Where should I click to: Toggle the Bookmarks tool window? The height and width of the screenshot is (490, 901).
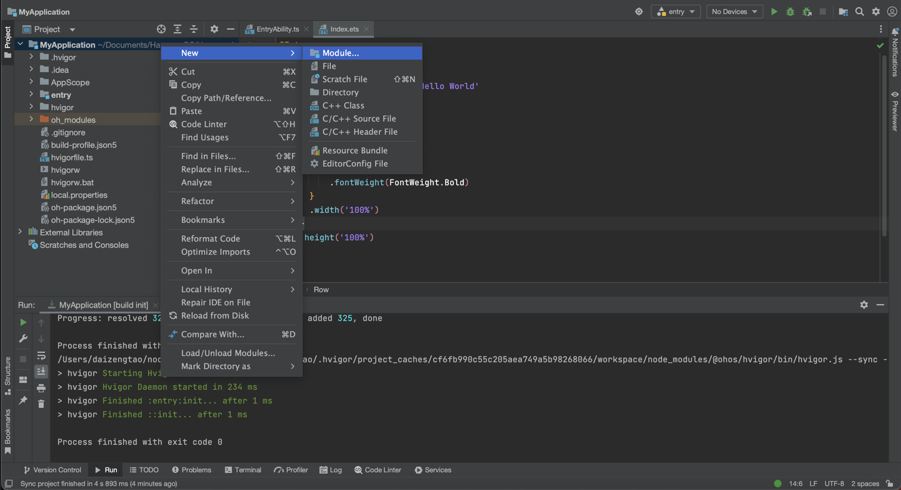tap(8, 432)
